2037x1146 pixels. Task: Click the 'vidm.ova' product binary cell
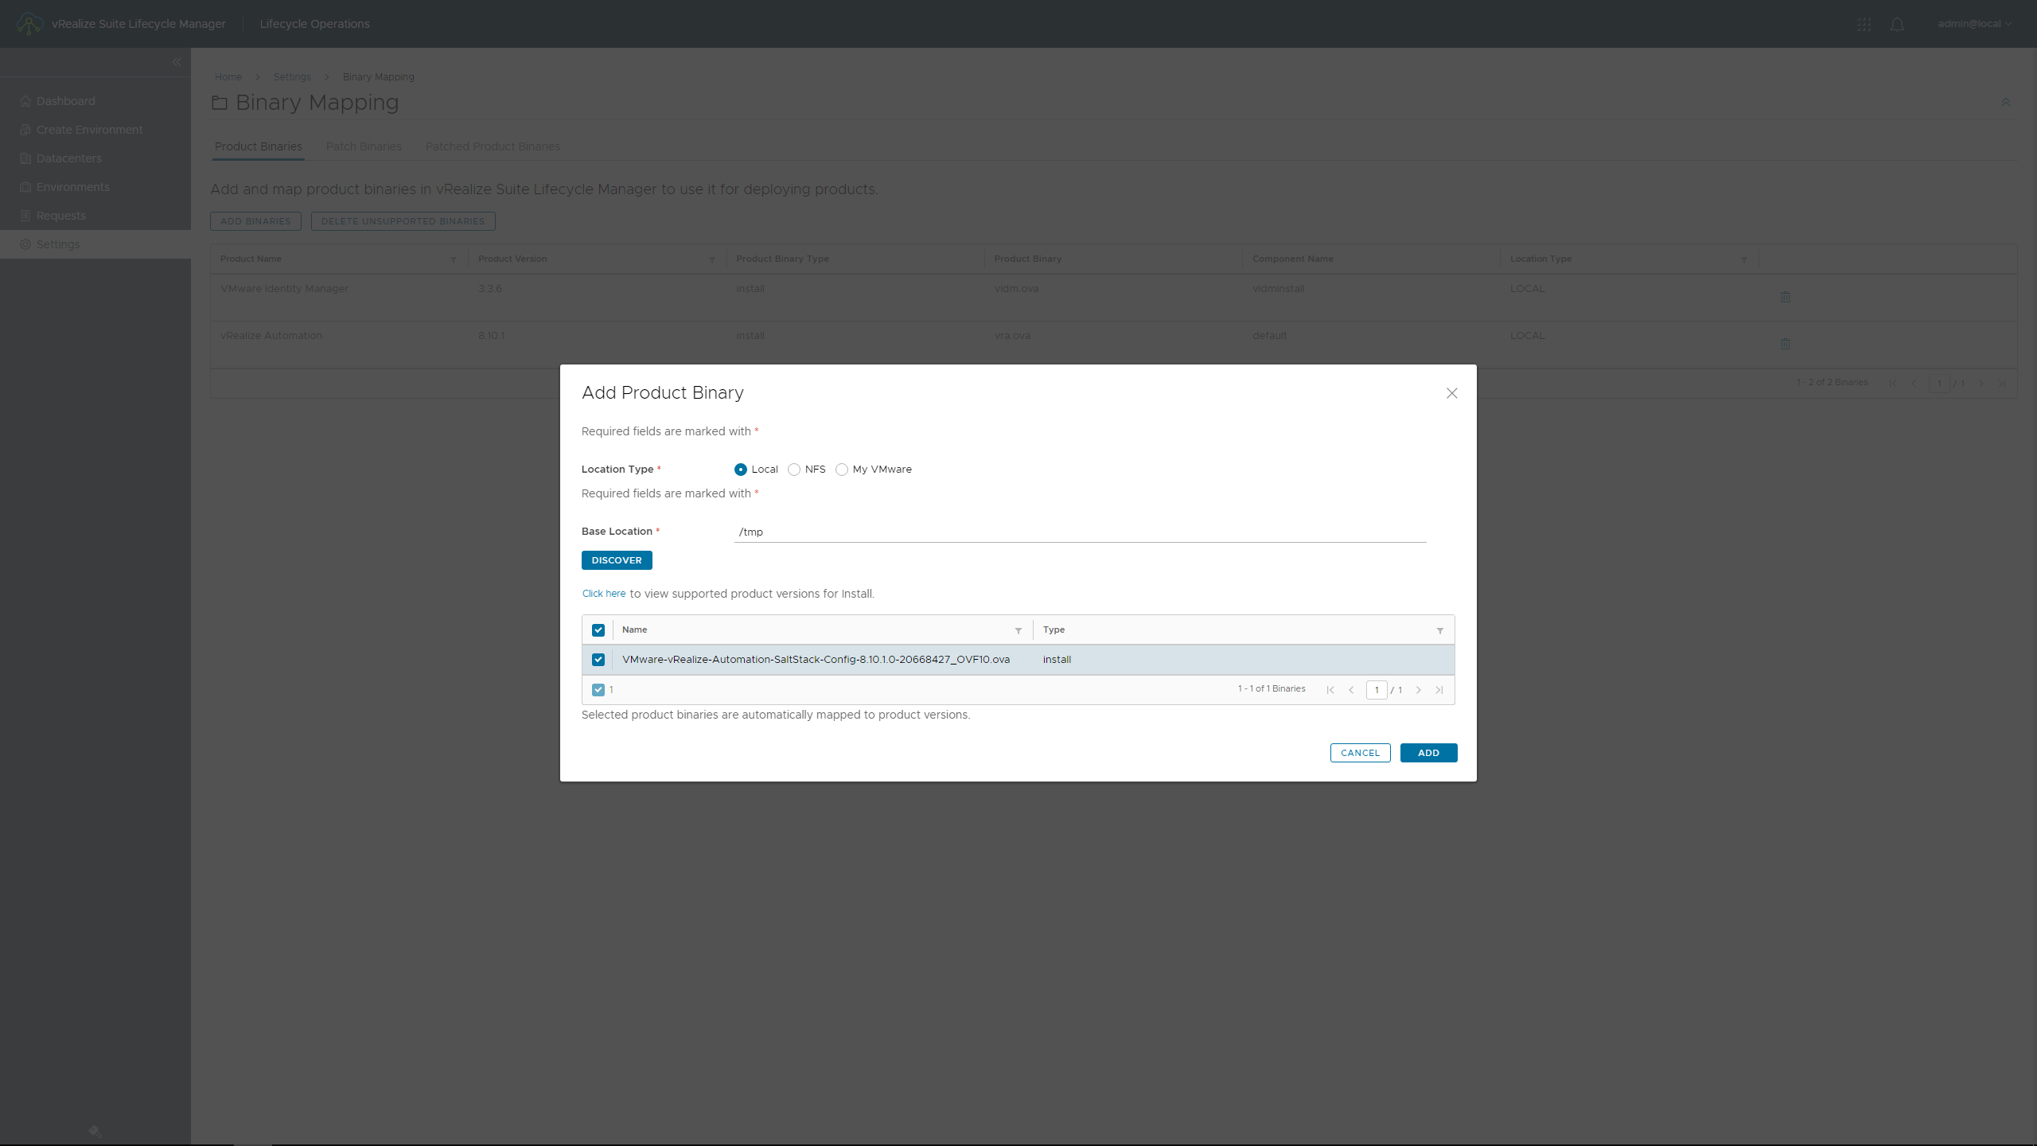[1016, 289]
